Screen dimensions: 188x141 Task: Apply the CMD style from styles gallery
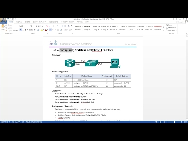132,28
